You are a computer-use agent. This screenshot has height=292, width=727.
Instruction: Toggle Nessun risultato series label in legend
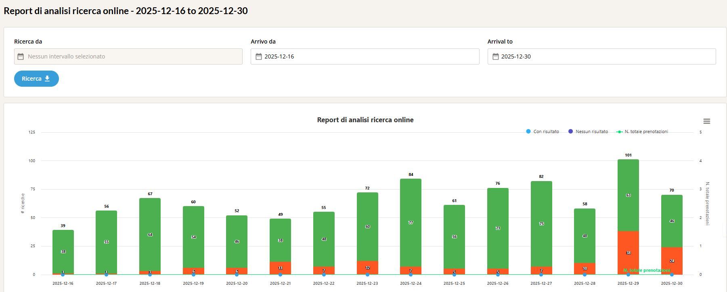click(591, 131)
